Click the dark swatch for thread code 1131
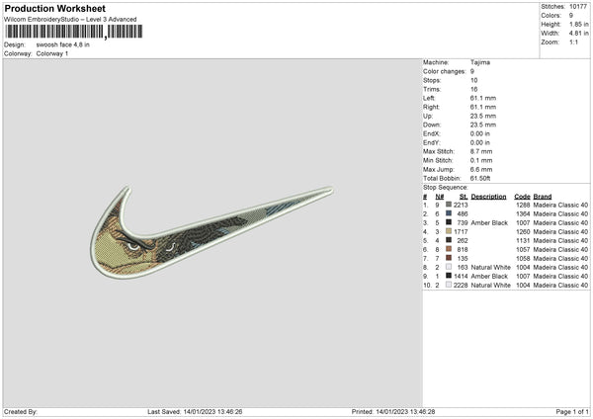Screen dimensions: 593x419 pyautogui.click(x=449, y=240)
